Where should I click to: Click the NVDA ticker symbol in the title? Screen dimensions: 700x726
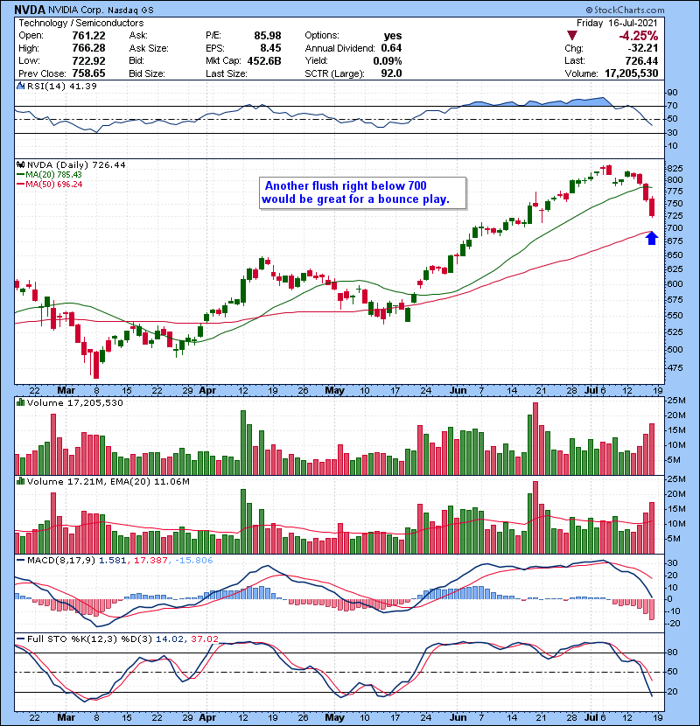click(30, 10)
